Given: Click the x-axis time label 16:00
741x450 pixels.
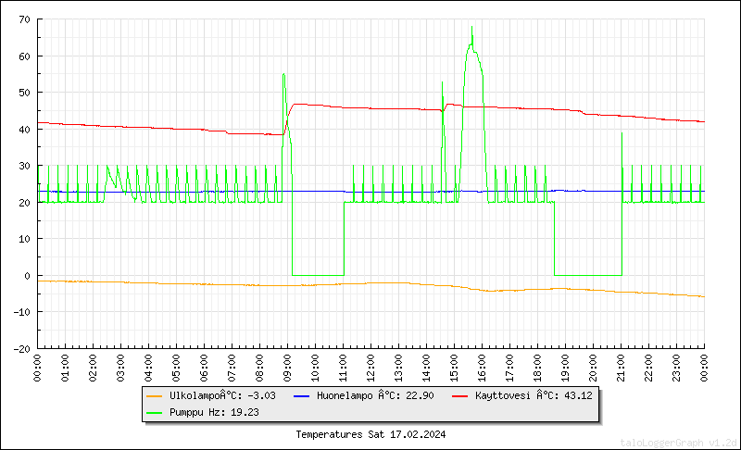Looking at the screenshot, I should [x=482, y=369].
